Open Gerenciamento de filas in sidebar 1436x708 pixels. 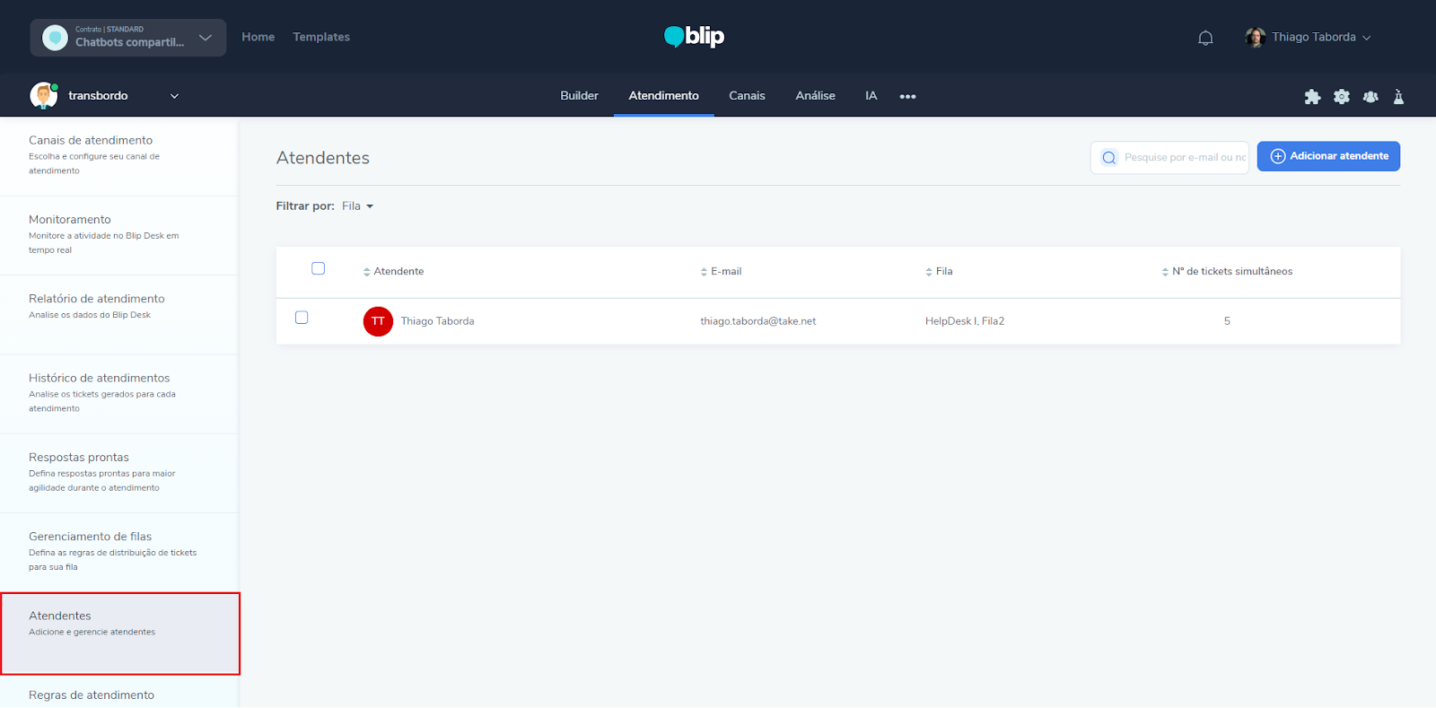coord(90,537)
